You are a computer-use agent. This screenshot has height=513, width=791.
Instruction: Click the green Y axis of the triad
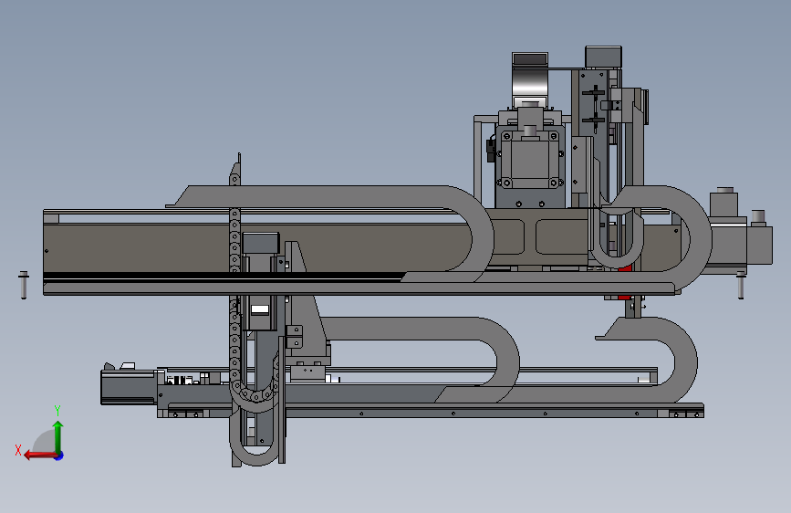click(x=58, y=436)
